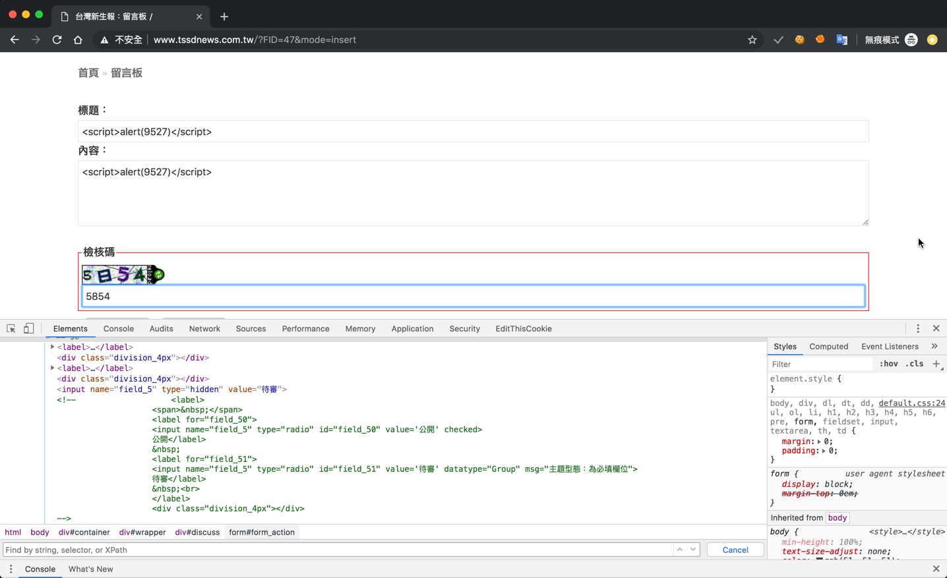Open the Application tab
Viewport: 947px width, 578px height.
point(412,329)
